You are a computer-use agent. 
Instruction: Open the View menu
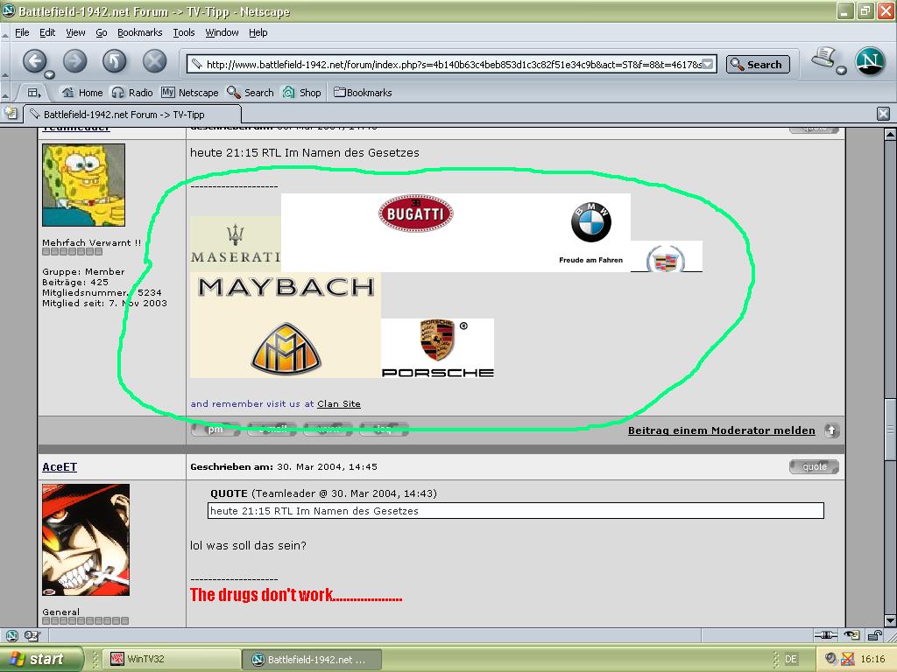(x=75, y=32)
